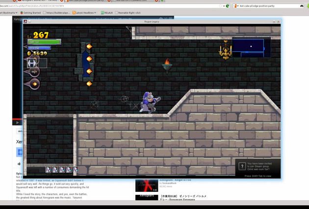The width and height of the screenshot is (309, 209).
Task: Click the empty slot beside the spell icon
Action: point(42,63)
